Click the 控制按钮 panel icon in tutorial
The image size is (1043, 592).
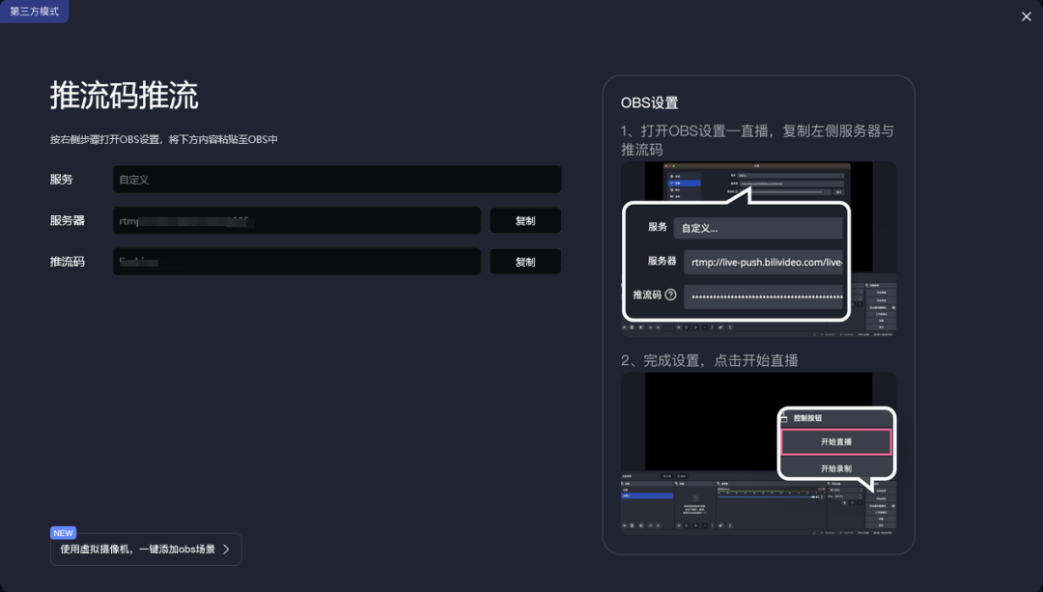pyautogui.click(x=784, y=418)
